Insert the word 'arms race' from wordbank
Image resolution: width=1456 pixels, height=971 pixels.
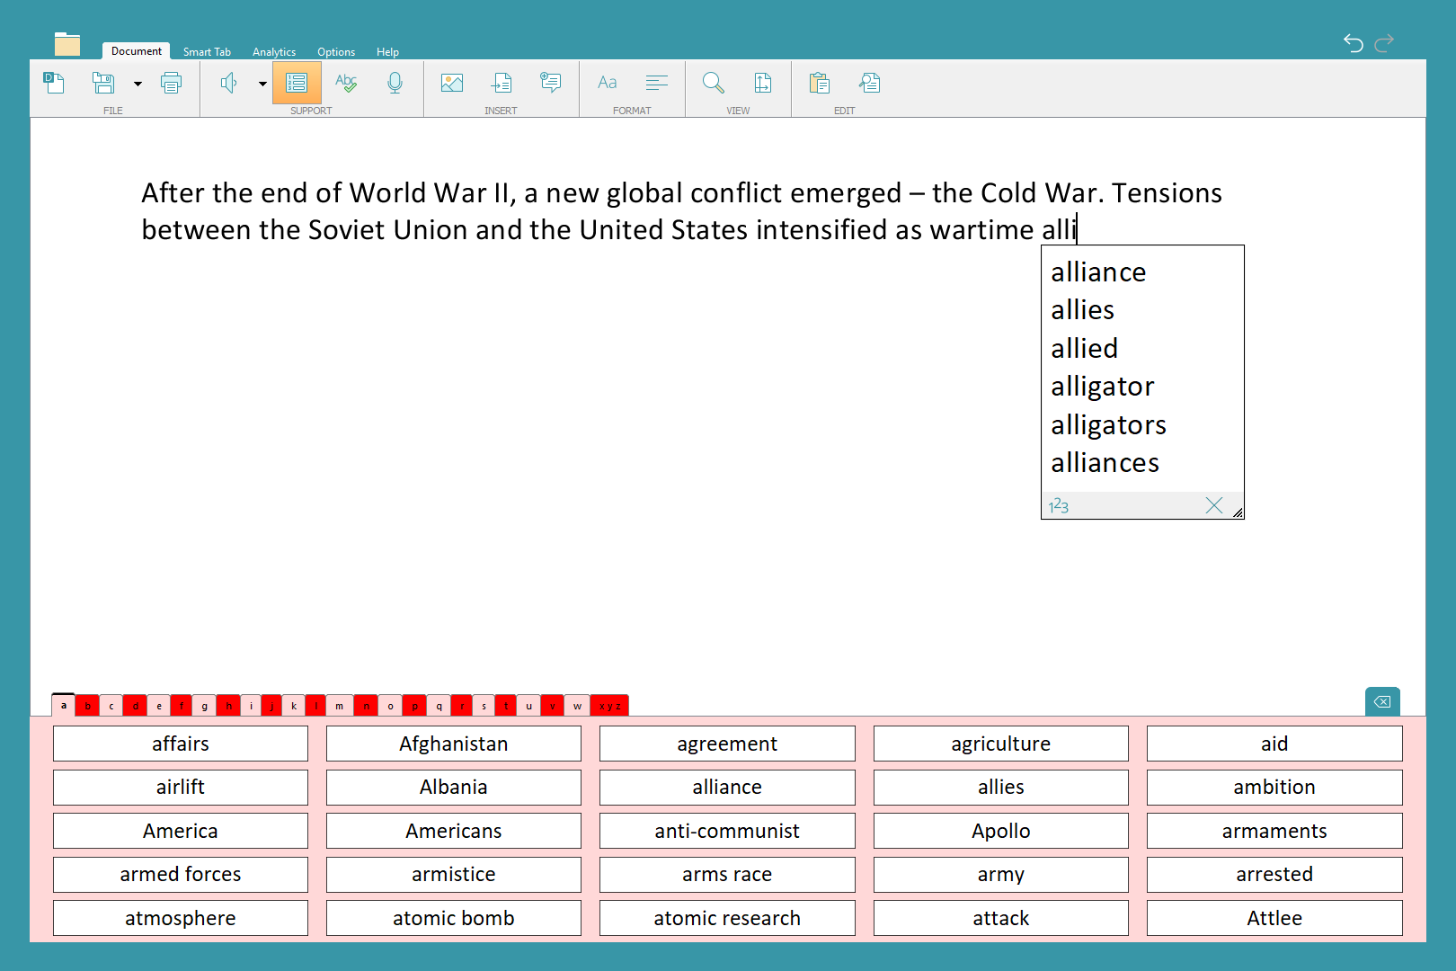coord(727,874)
